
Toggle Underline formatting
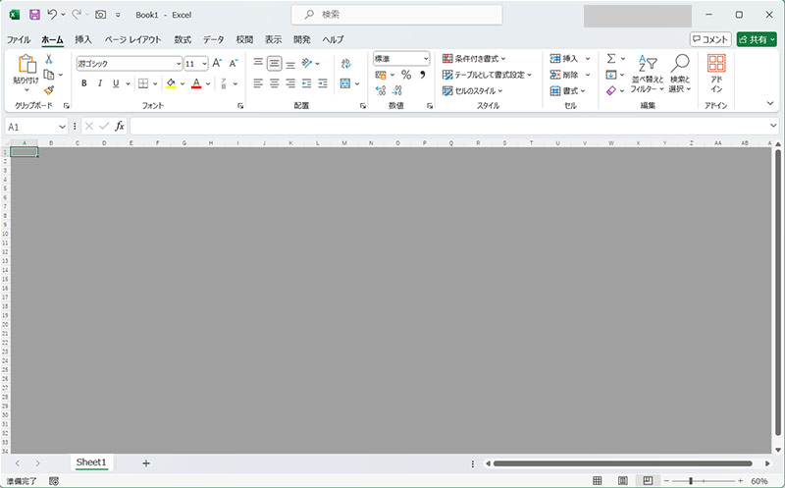(x=116, y=83)
